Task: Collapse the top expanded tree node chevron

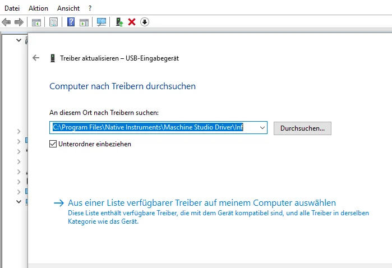Action: (19, 40)
